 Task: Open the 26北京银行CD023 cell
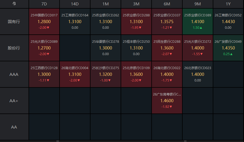(x=197, y=74)
